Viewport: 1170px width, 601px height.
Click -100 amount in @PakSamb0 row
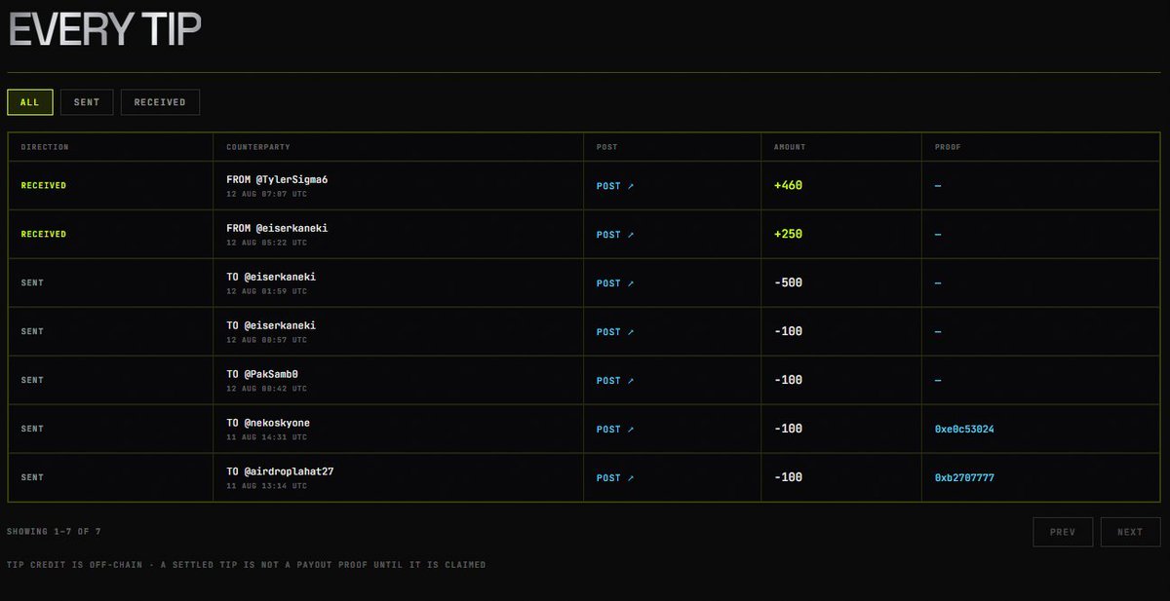click(788, 380)
